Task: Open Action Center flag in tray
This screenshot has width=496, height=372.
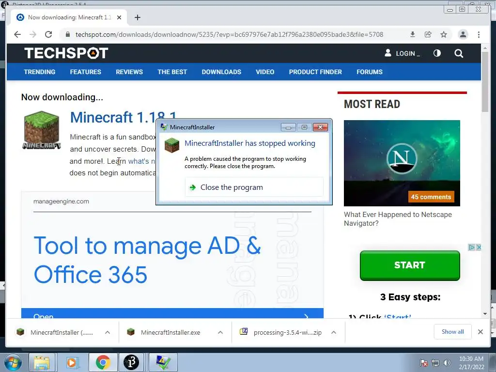Action: tap(423, 363)
